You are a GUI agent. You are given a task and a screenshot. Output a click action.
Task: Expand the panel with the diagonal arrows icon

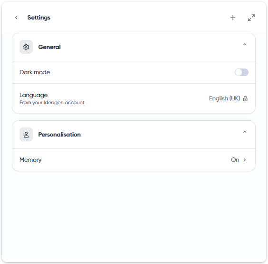click(x=251, y=18)
